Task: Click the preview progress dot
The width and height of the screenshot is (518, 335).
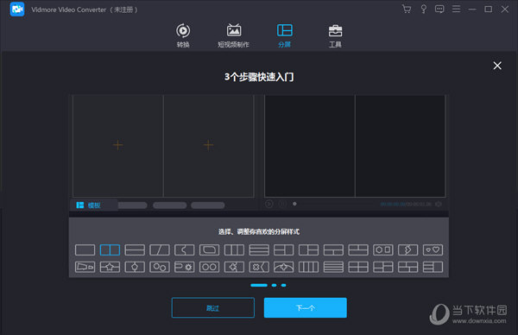Action: point(294,204)
